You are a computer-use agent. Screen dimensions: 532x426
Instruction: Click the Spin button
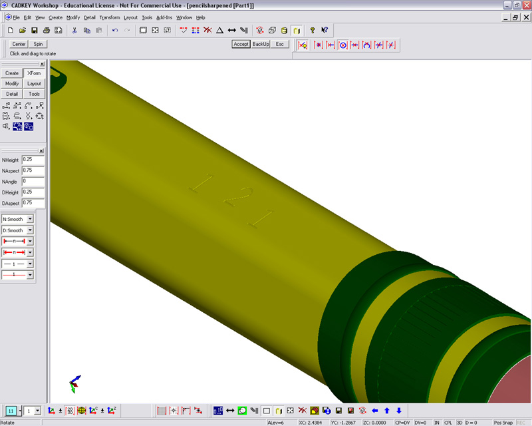(39, 44)
